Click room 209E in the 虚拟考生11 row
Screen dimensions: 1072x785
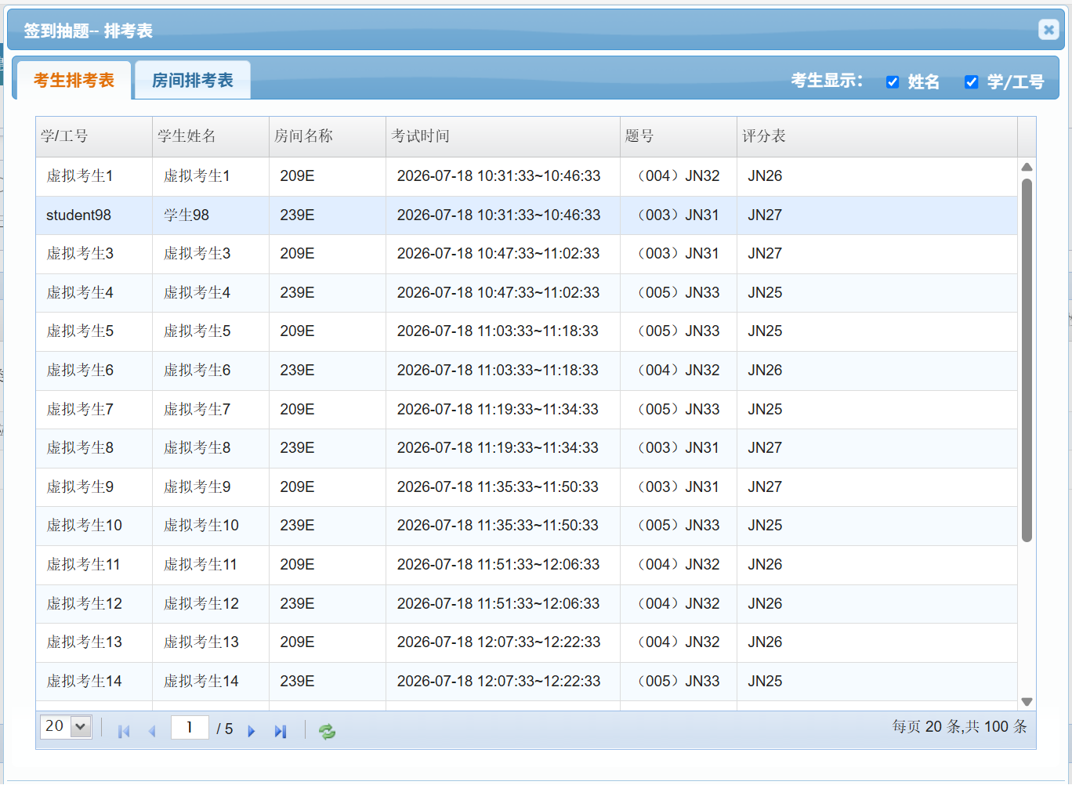[x=328, y=565]
